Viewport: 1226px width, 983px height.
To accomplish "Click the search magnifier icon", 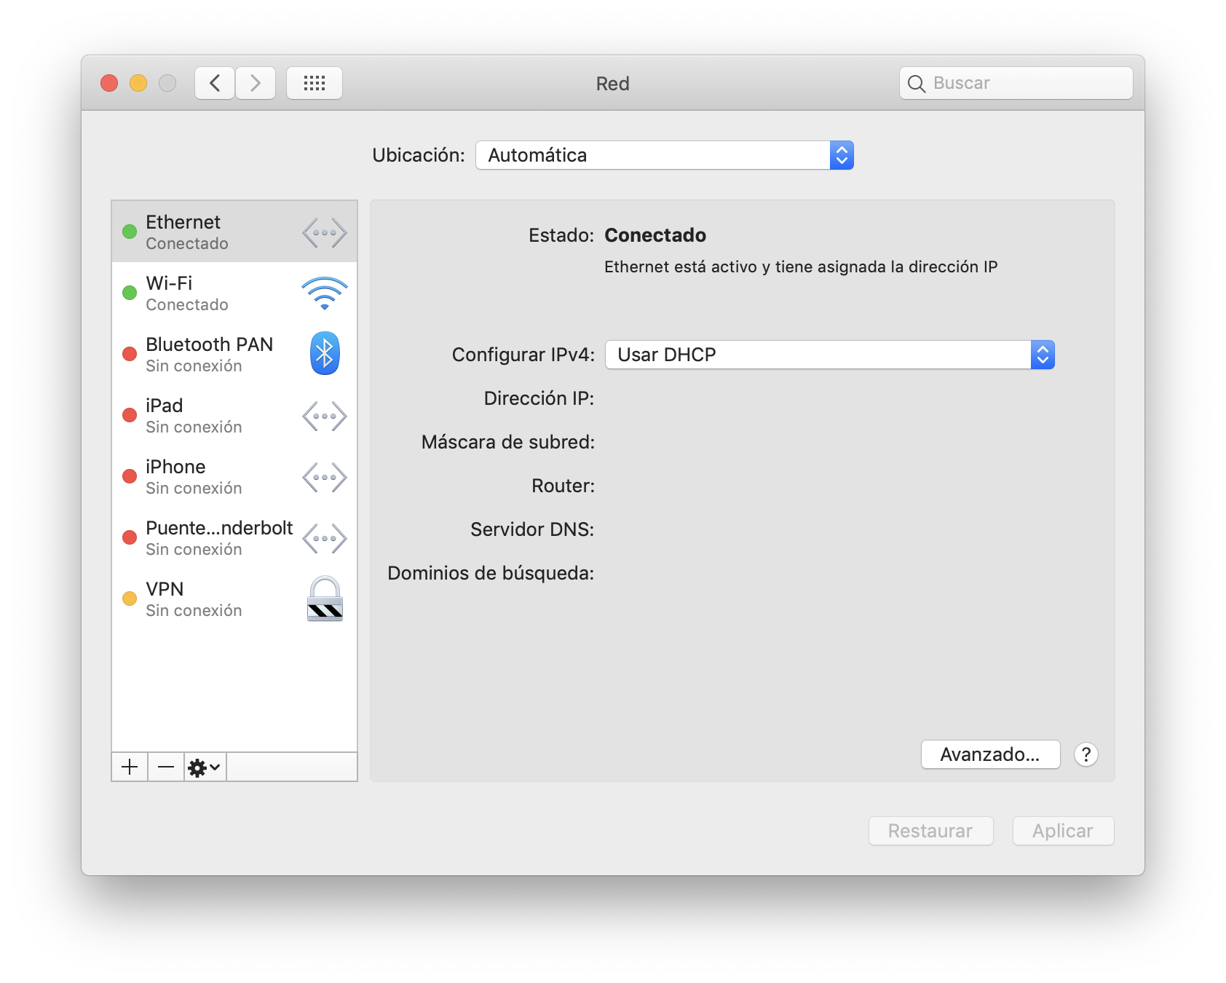I will [x=917, y=83].
